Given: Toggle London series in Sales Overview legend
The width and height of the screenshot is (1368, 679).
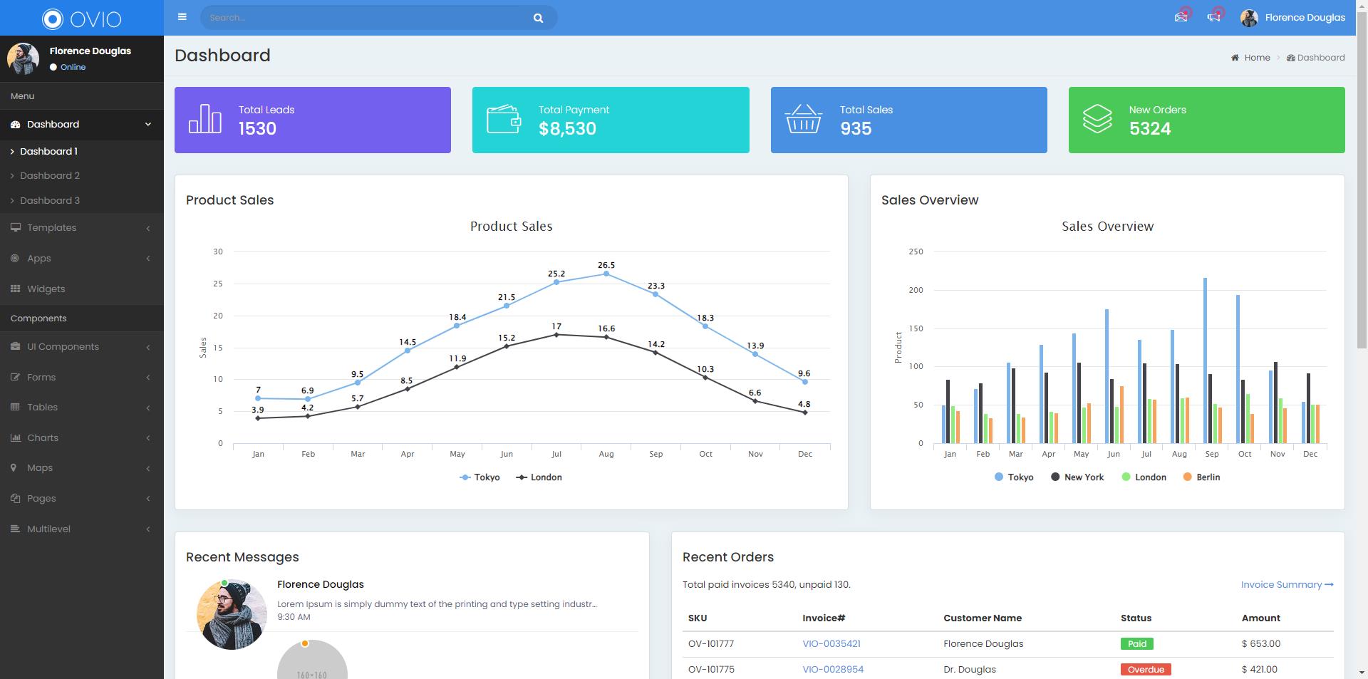Looking at the screenshot, I should pos(1144,477).
